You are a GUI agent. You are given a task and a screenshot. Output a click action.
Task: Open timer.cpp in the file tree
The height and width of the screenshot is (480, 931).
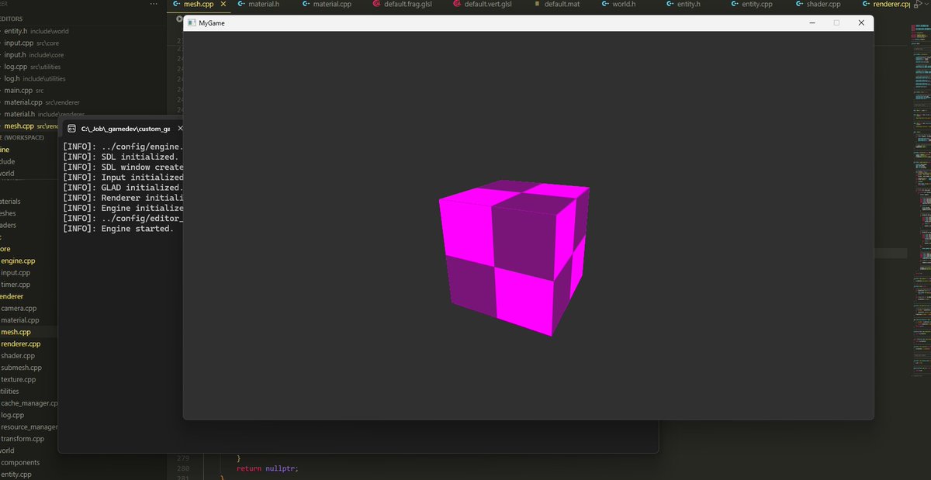click(x=16, y=285)
